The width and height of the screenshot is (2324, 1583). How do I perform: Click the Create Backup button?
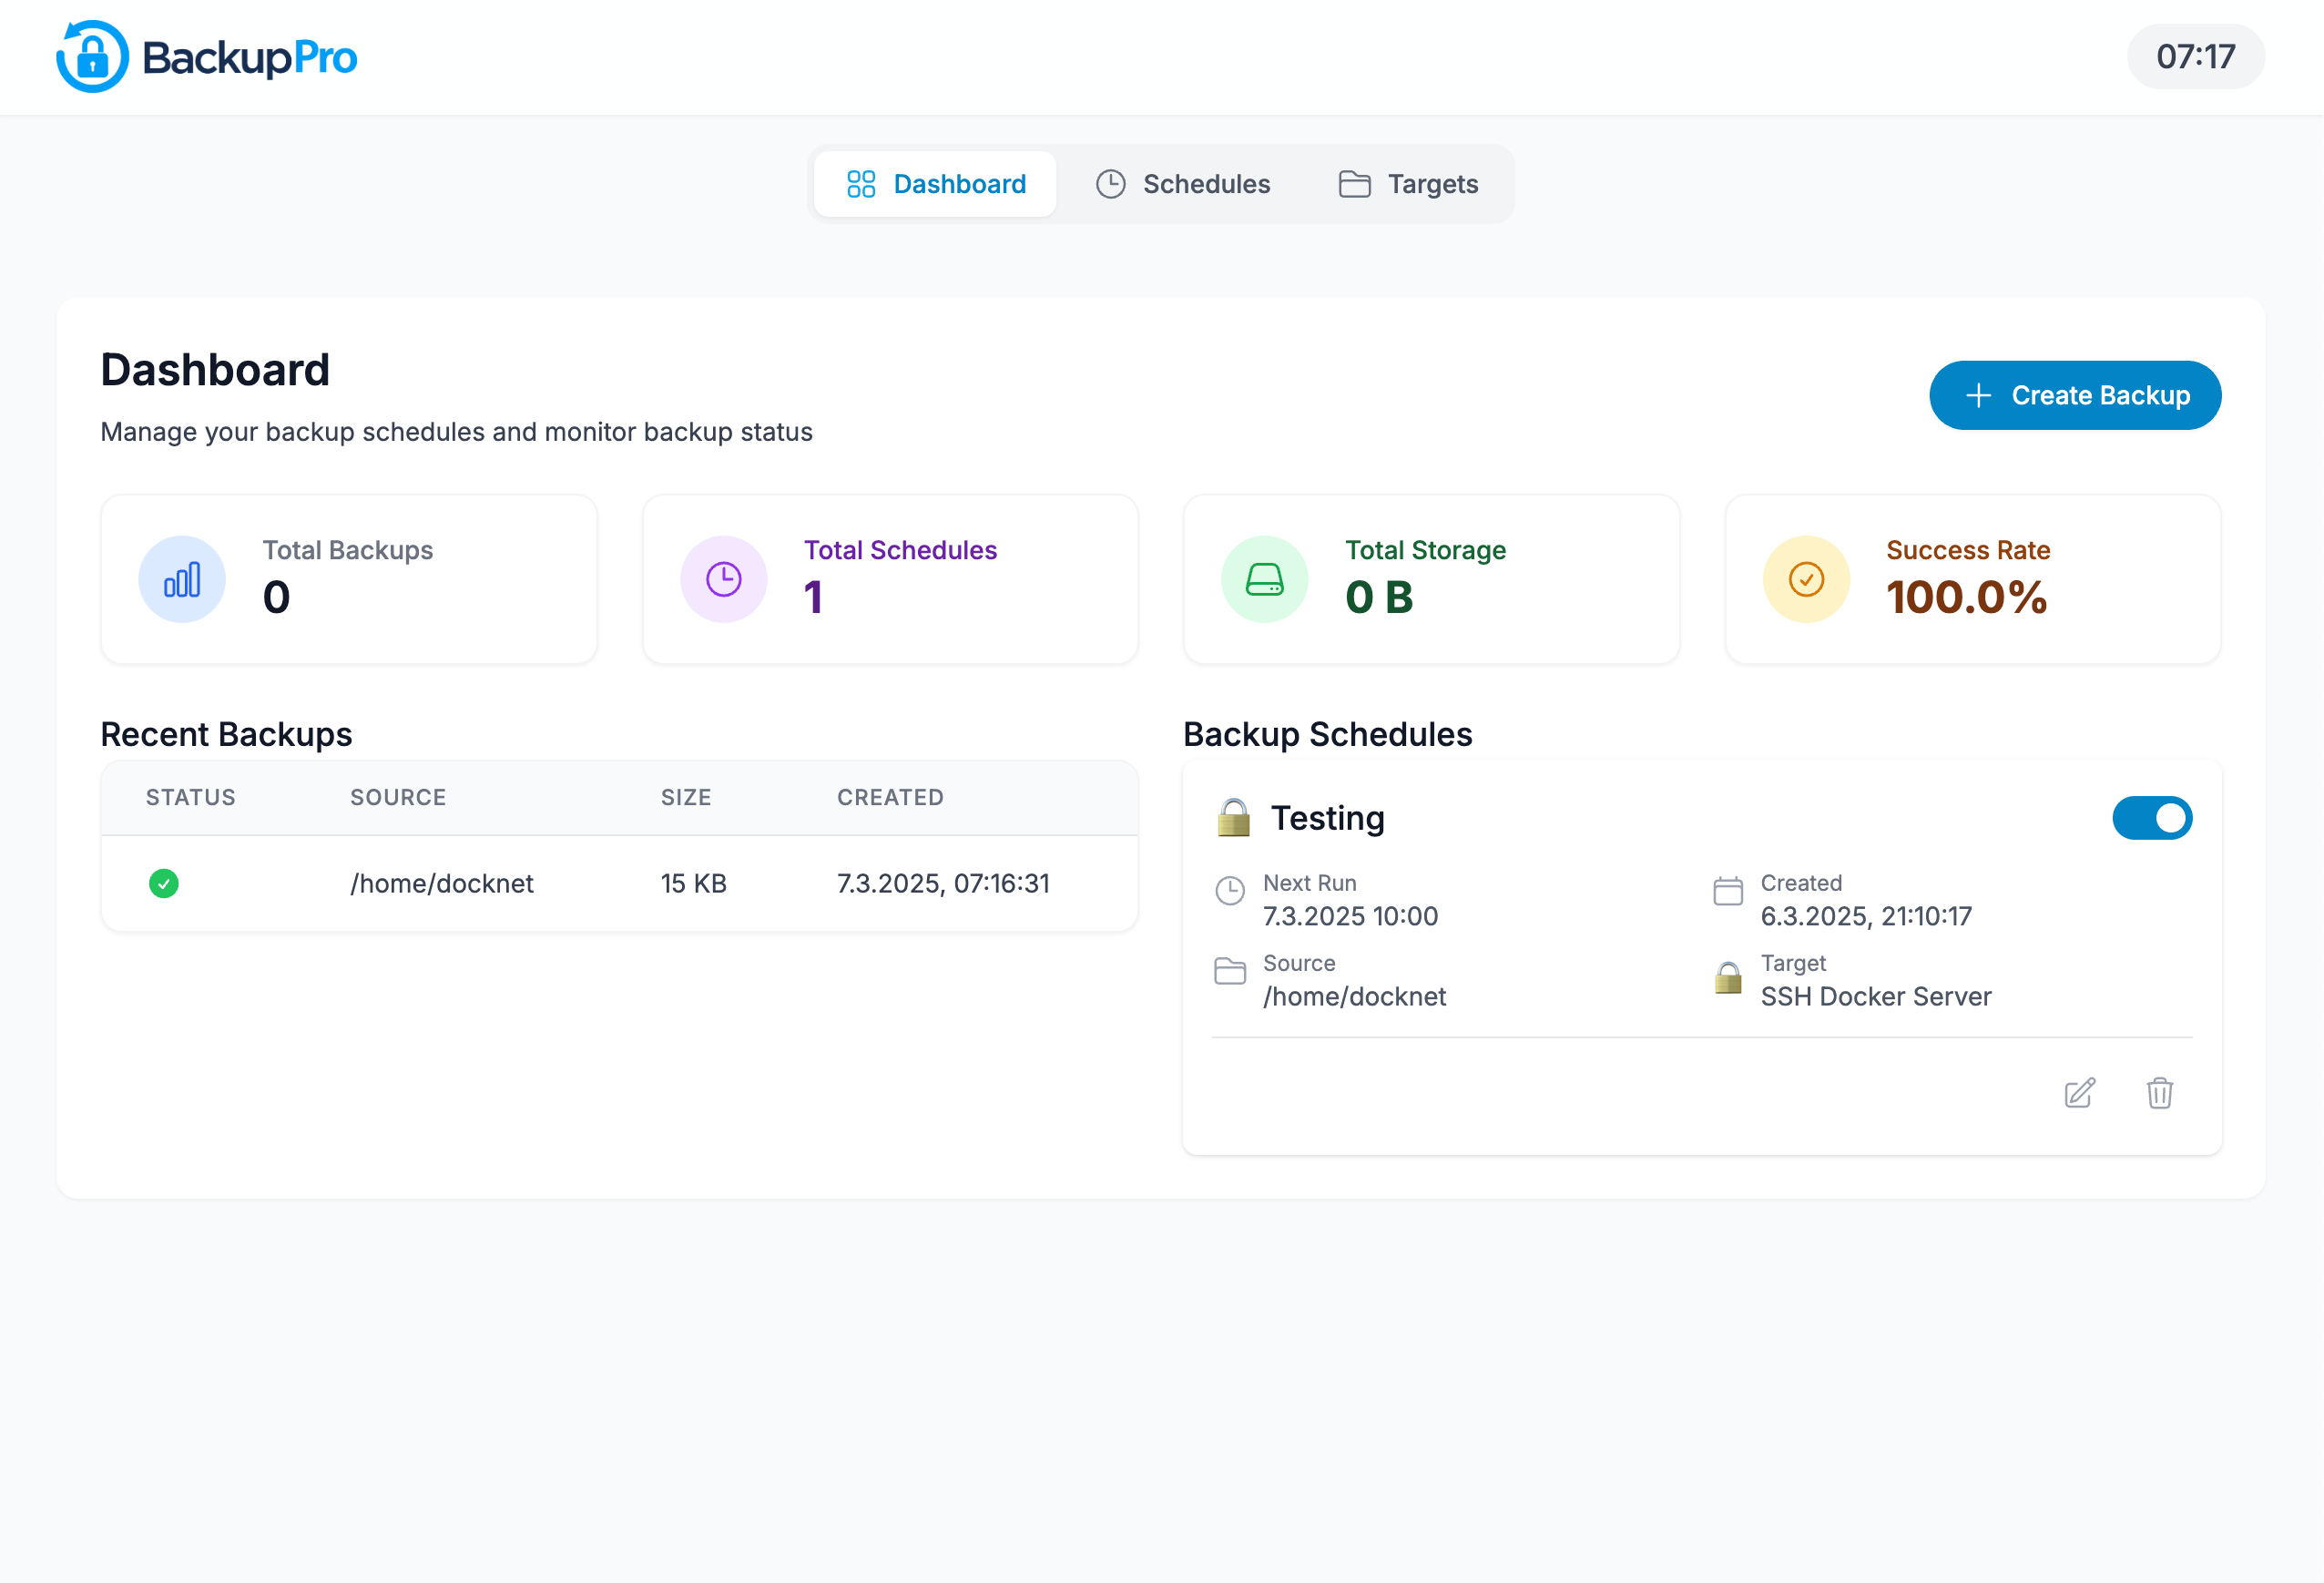2075,395
